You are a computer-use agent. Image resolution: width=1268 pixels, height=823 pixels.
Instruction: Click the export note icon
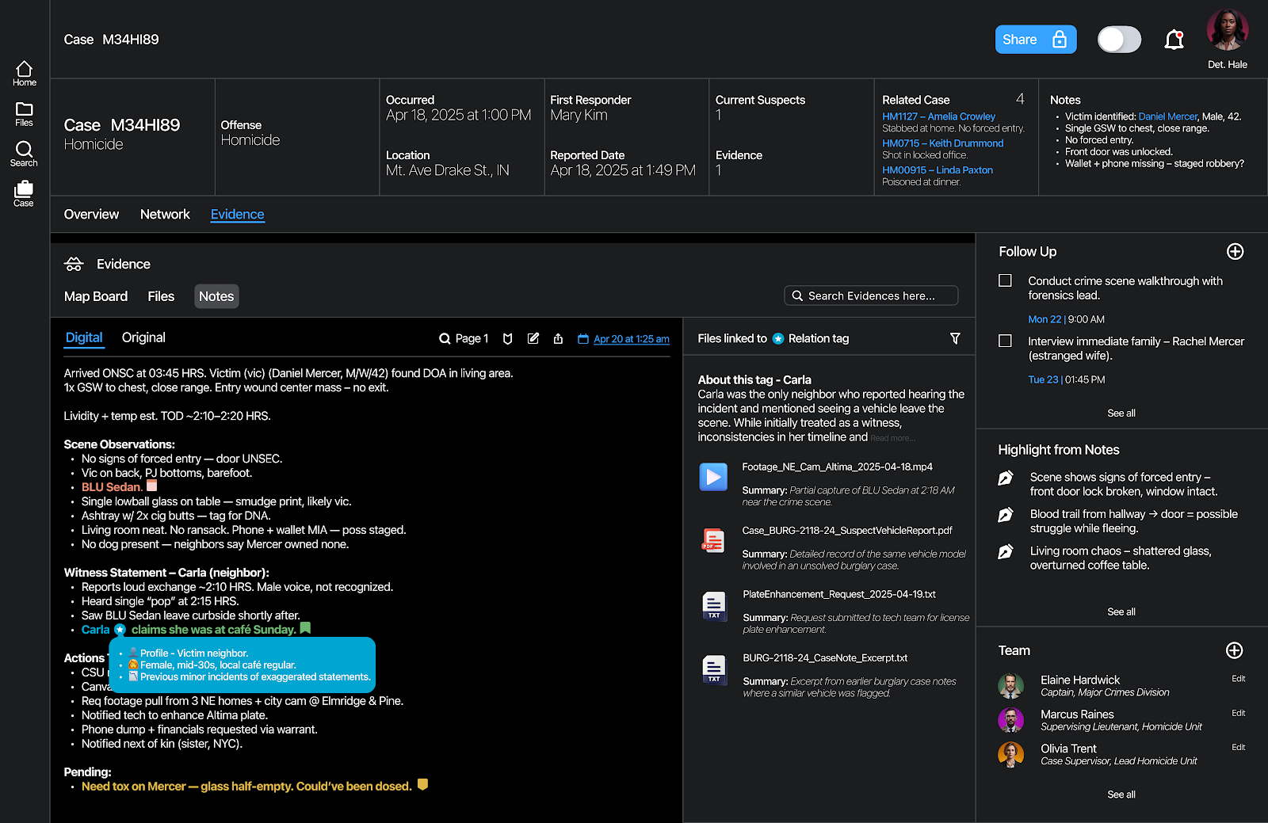[558, 339]
